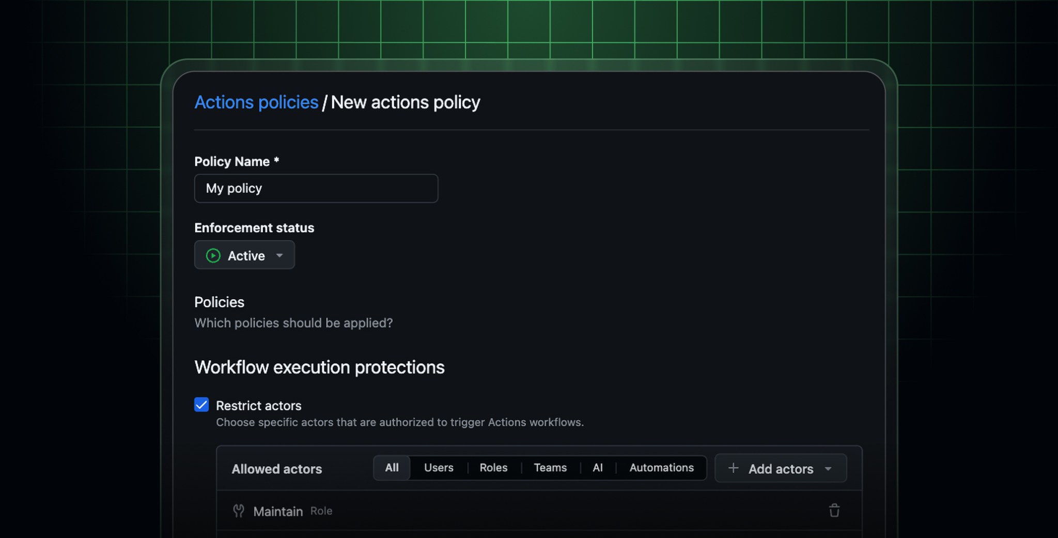Click the Maintain role row label
The width and height of the screenshot is (1058, 538).
pos(278,511)
